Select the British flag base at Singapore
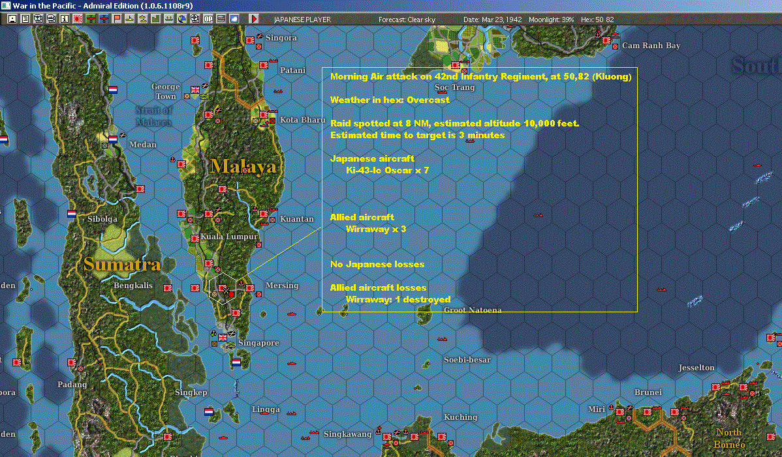Screen dimensions: 782x457 [223, 338]
